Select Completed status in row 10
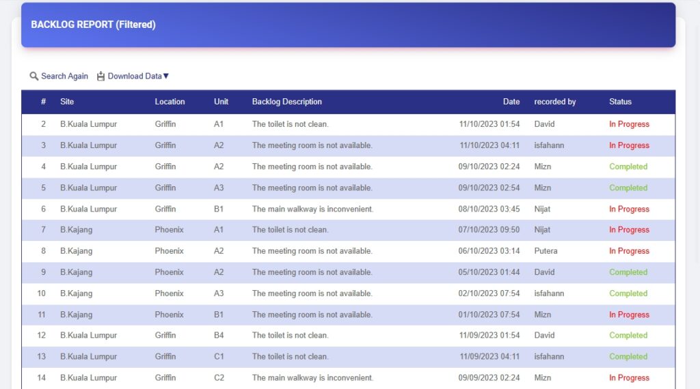This screenshot has width=700, height=389. (628, 293)
